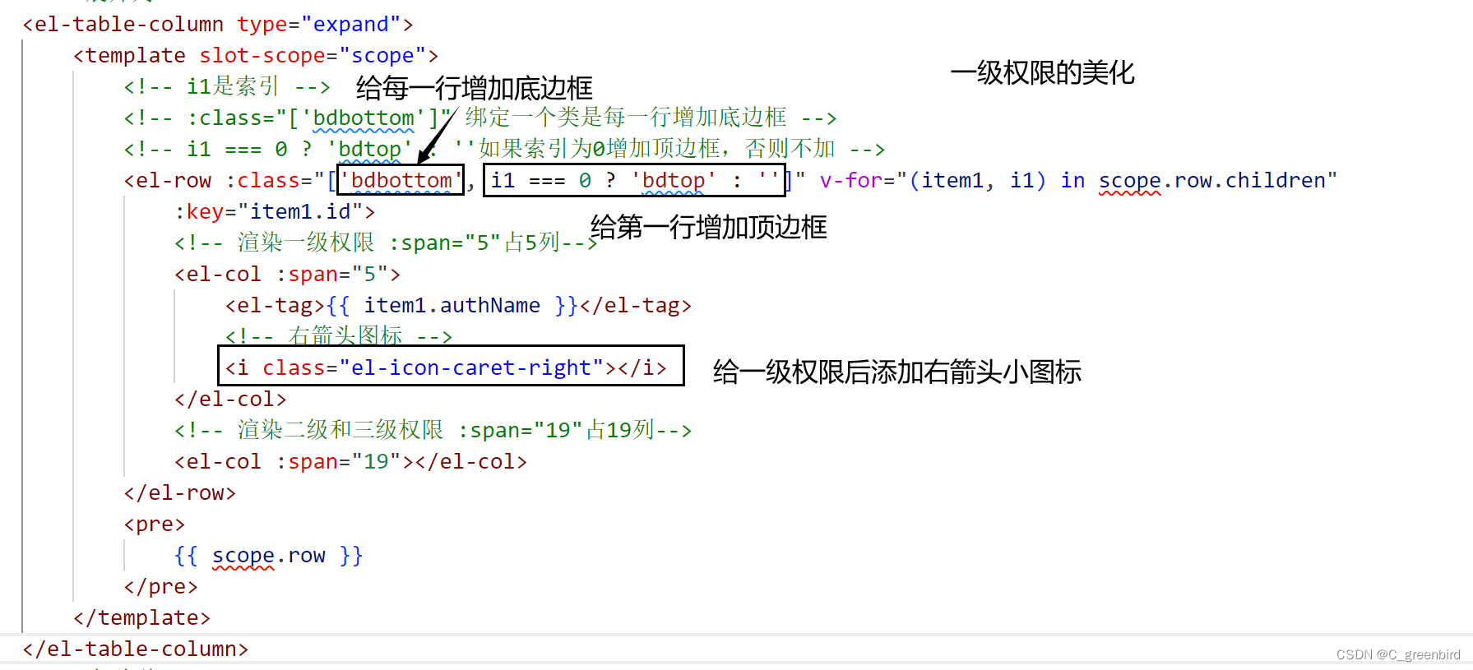
Task: Click the {{ scope.row }} expression
Action: click(268, 555)
